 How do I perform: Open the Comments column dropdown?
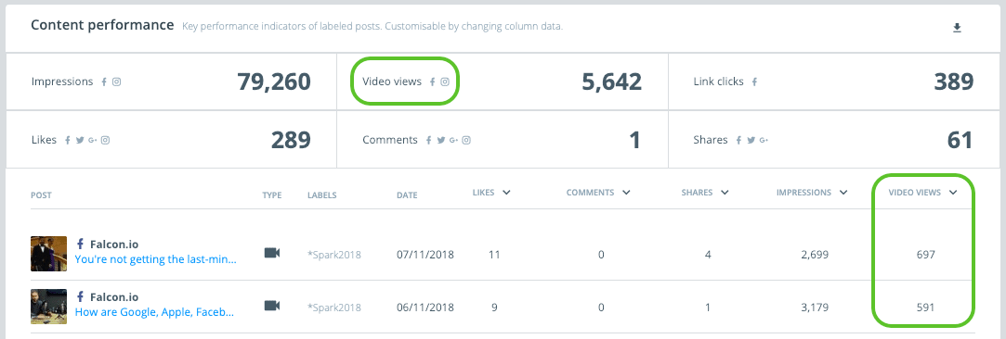(626, 193)
